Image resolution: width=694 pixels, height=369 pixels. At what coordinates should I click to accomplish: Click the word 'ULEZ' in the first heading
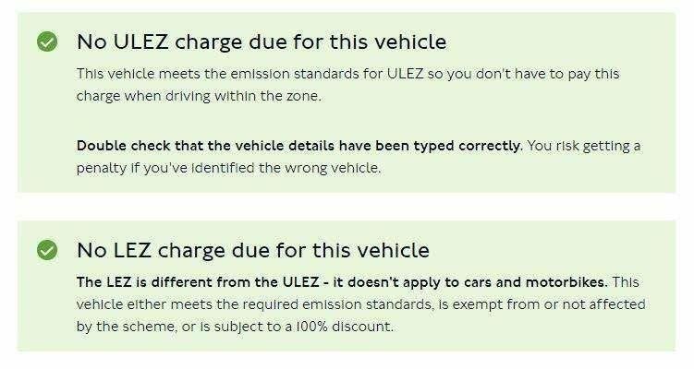coord(140,42)
